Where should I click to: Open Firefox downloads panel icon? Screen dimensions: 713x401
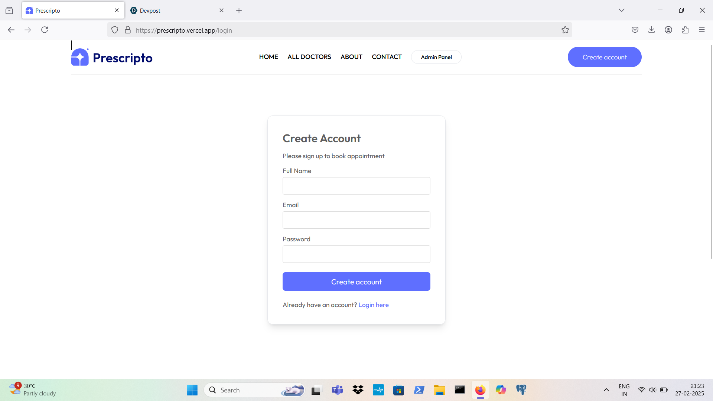click(x=651, y=30)
